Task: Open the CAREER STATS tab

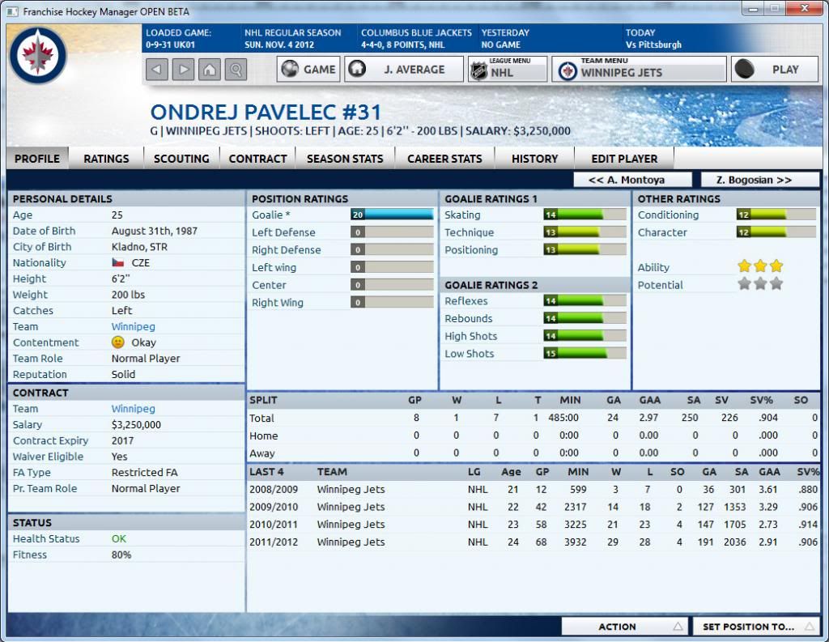Action: 444,159
